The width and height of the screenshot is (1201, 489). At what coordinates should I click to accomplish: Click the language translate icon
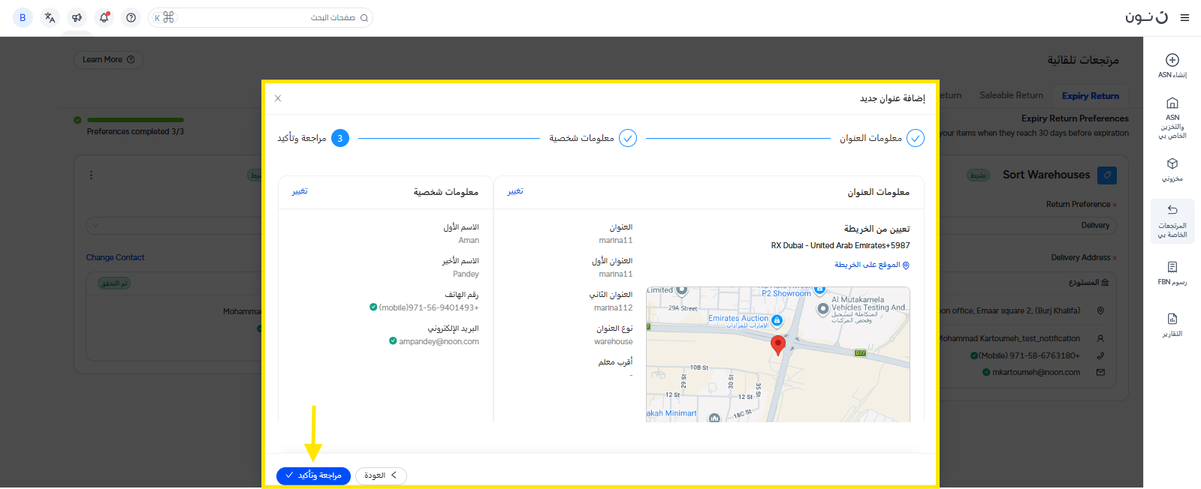click(50, 17)
